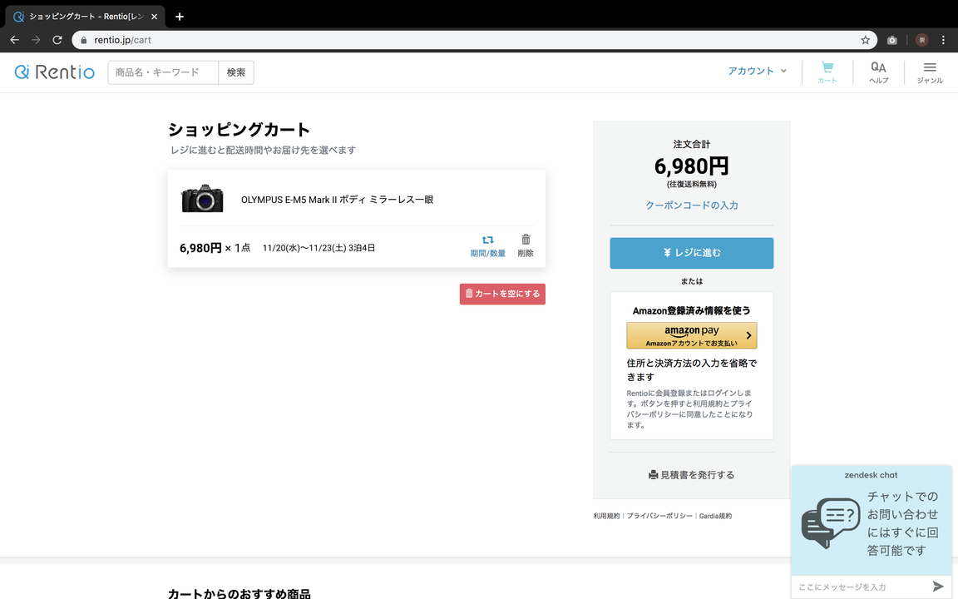Click the OLYMPUS camera thumbnail

202,198
